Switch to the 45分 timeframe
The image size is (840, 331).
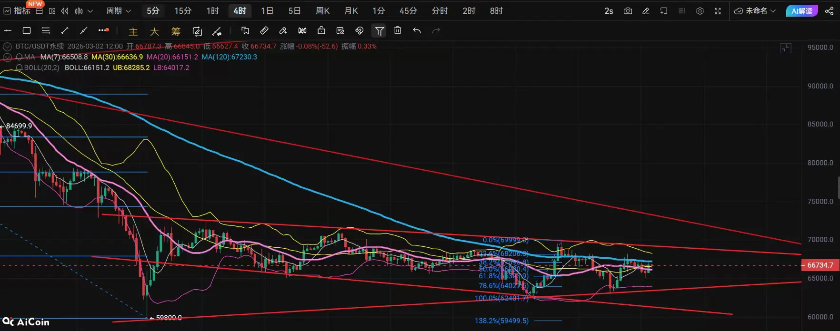(x=408, y=10)
